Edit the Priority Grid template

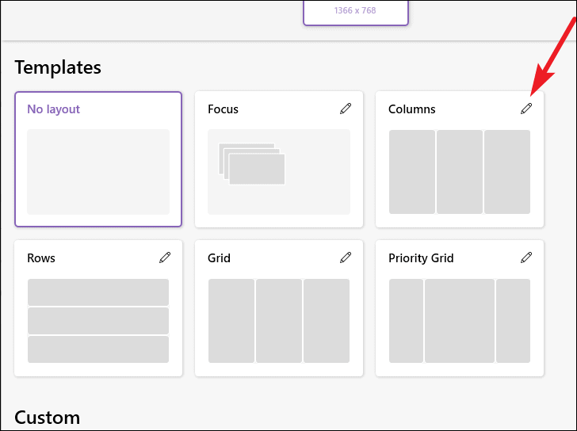[x=526, y=257]
